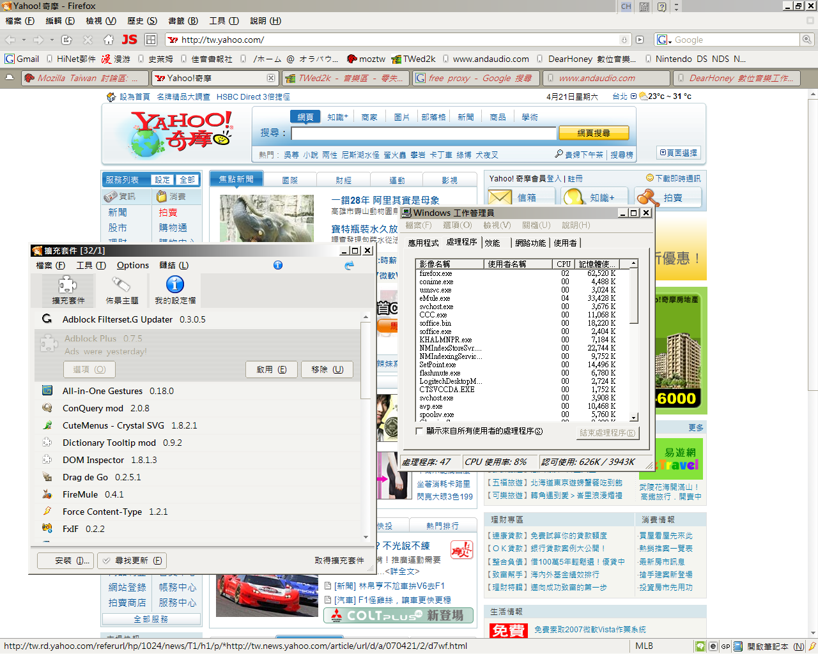This screenshot has width=818, height=654.
Task: Click the blue arrow icon in add-ons menu bar
Action: click(349, 266)
